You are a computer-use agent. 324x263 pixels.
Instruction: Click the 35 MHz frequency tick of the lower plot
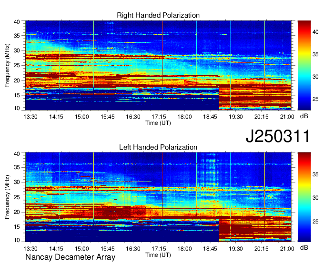pyautogui.click(x=17, y=167)
